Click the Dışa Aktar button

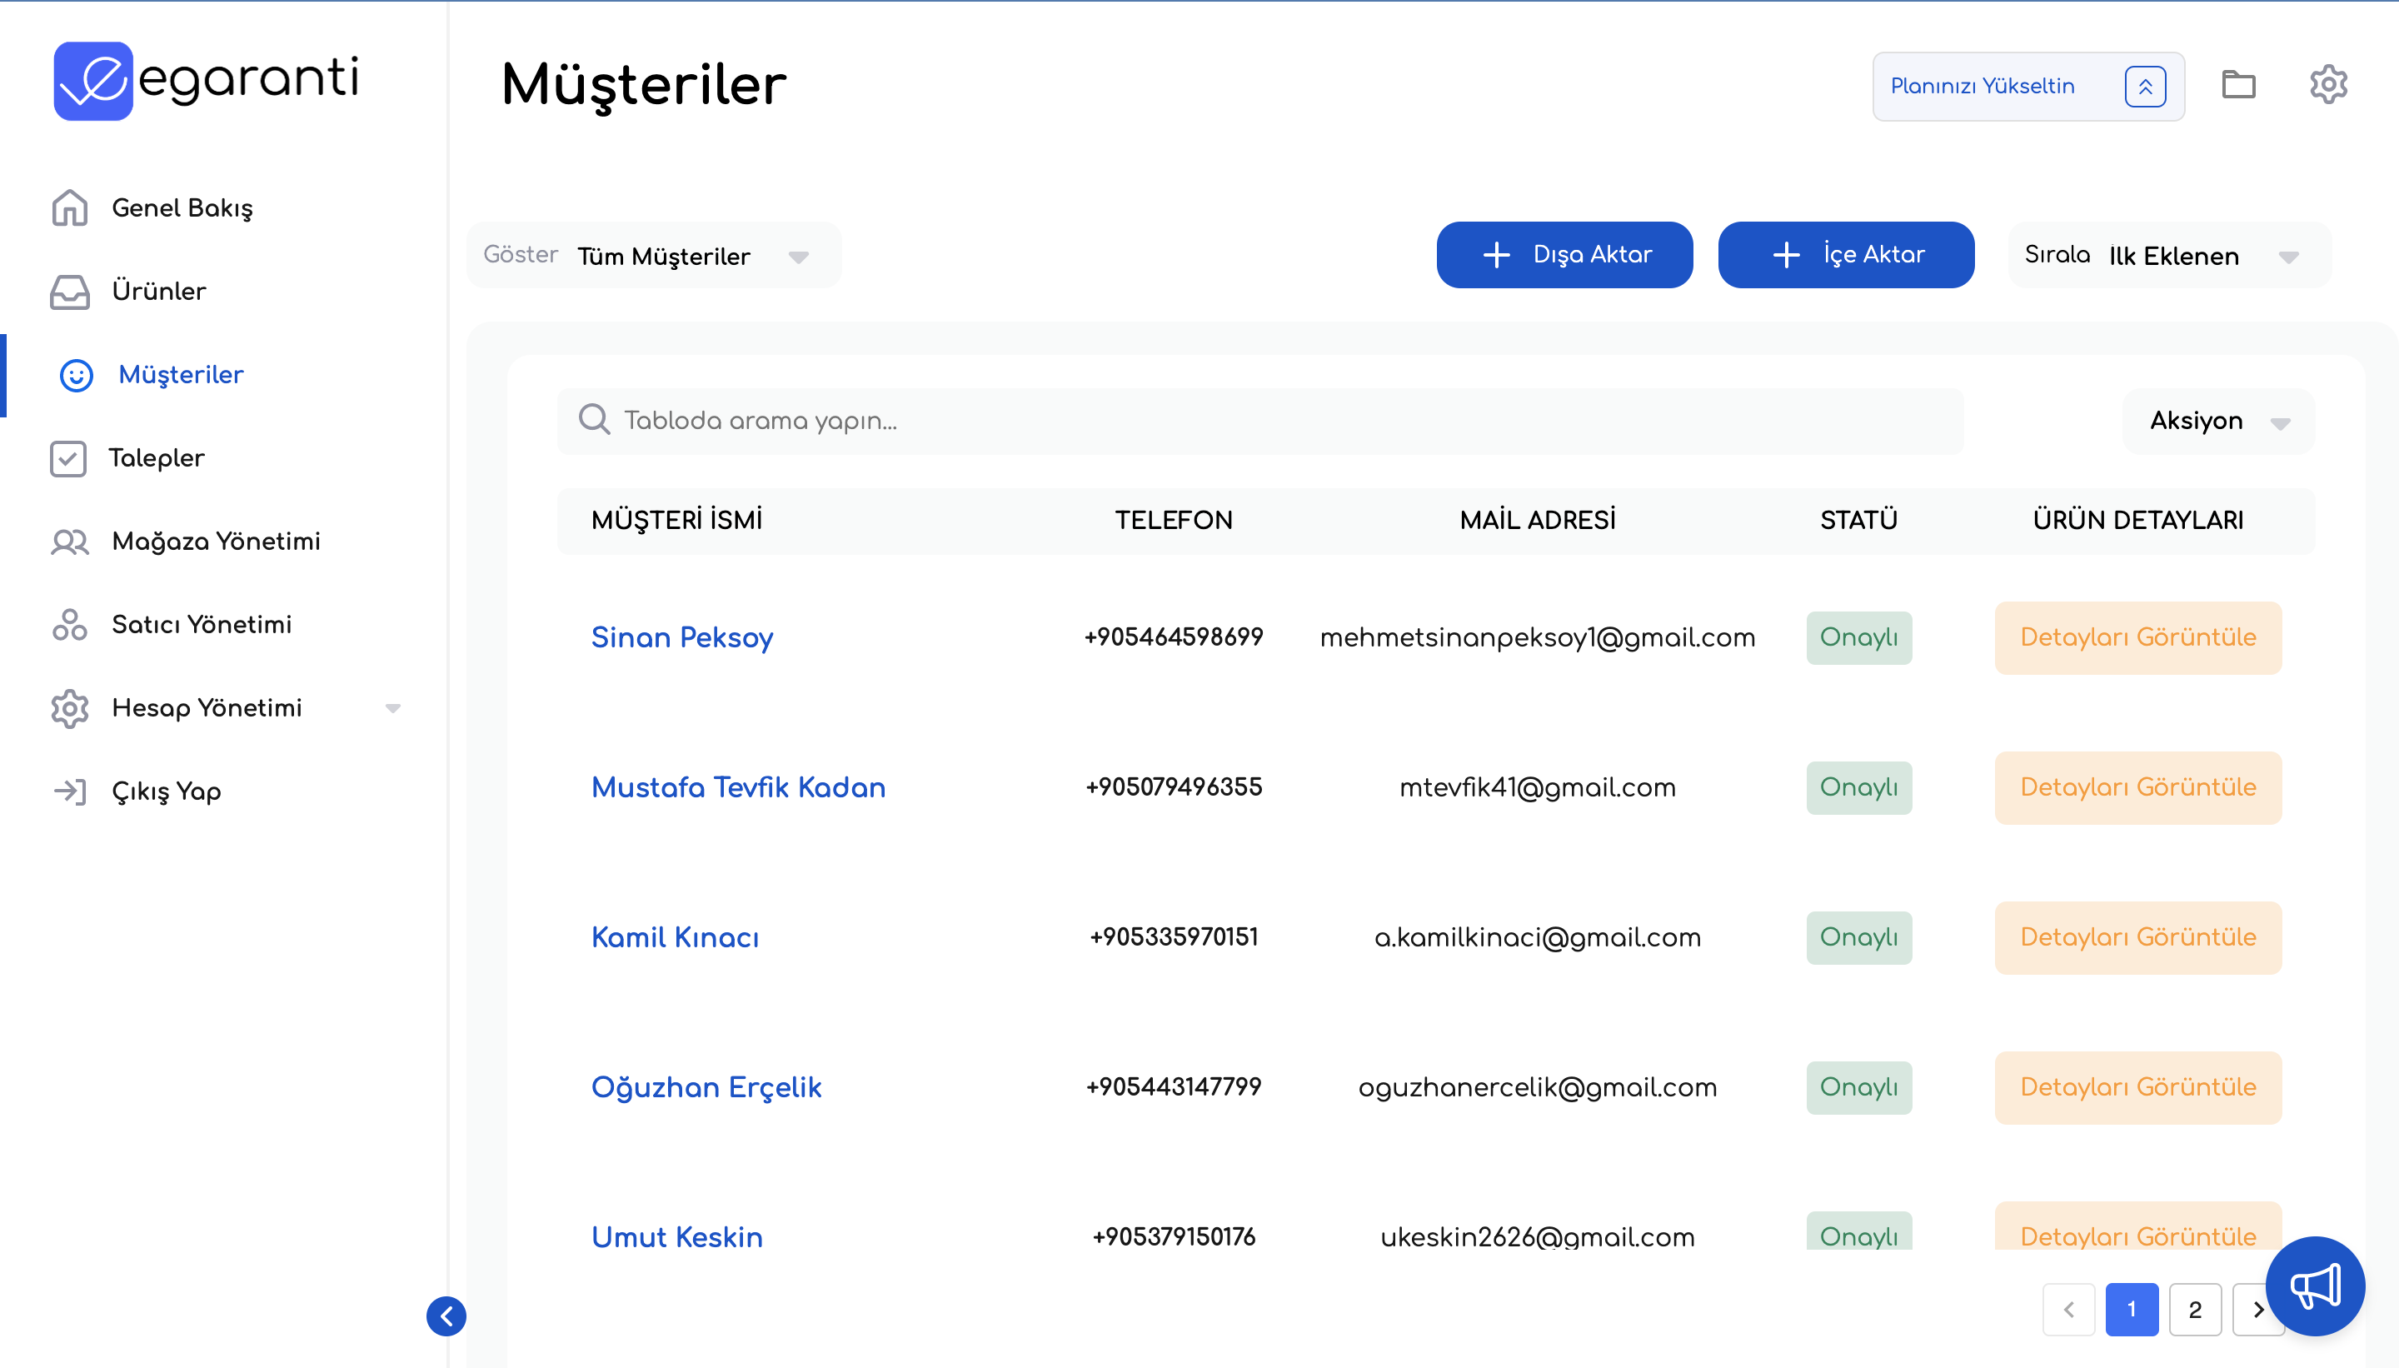(x=1564, y=255)
